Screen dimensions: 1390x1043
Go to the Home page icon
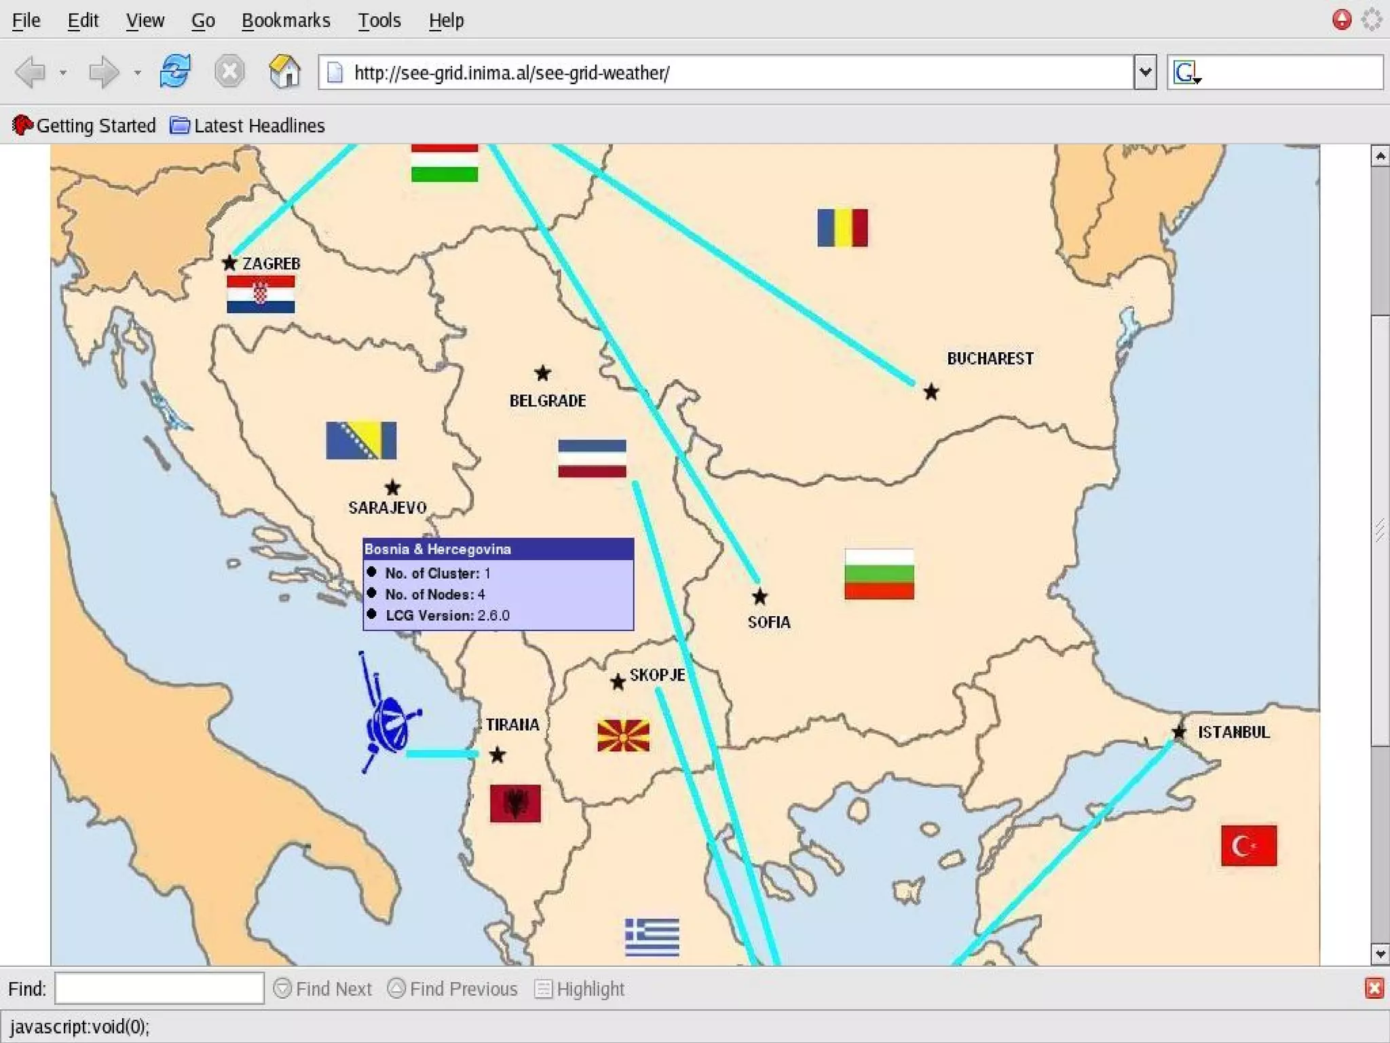(x=284, y=71)
